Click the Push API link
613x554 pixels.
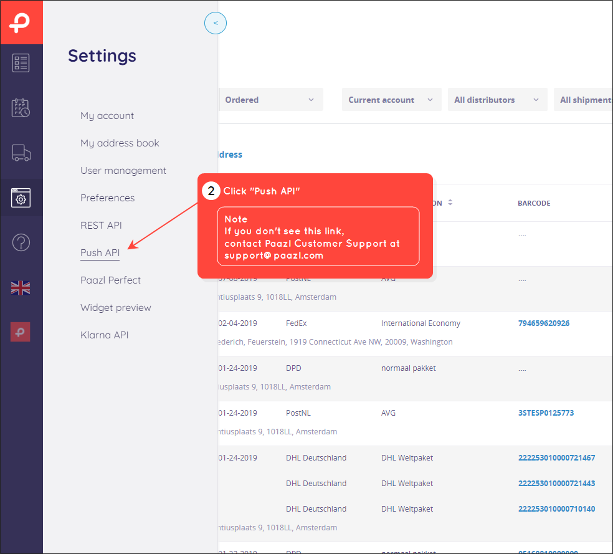[100, 253]
